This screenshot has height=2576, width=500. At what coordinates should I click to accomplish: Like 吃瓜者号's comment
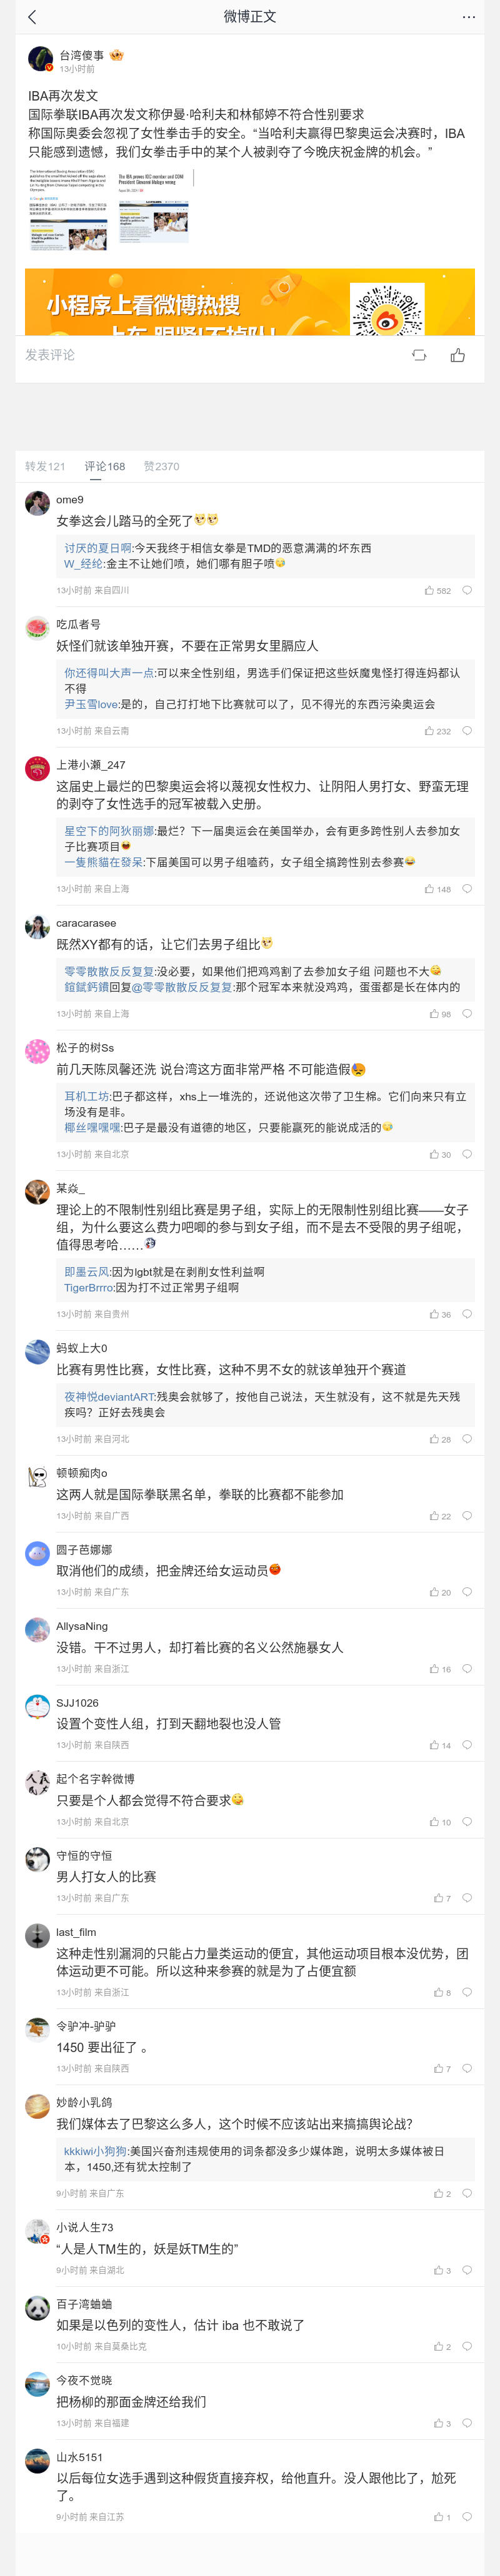pyautogui.click(x=430, y=731)
